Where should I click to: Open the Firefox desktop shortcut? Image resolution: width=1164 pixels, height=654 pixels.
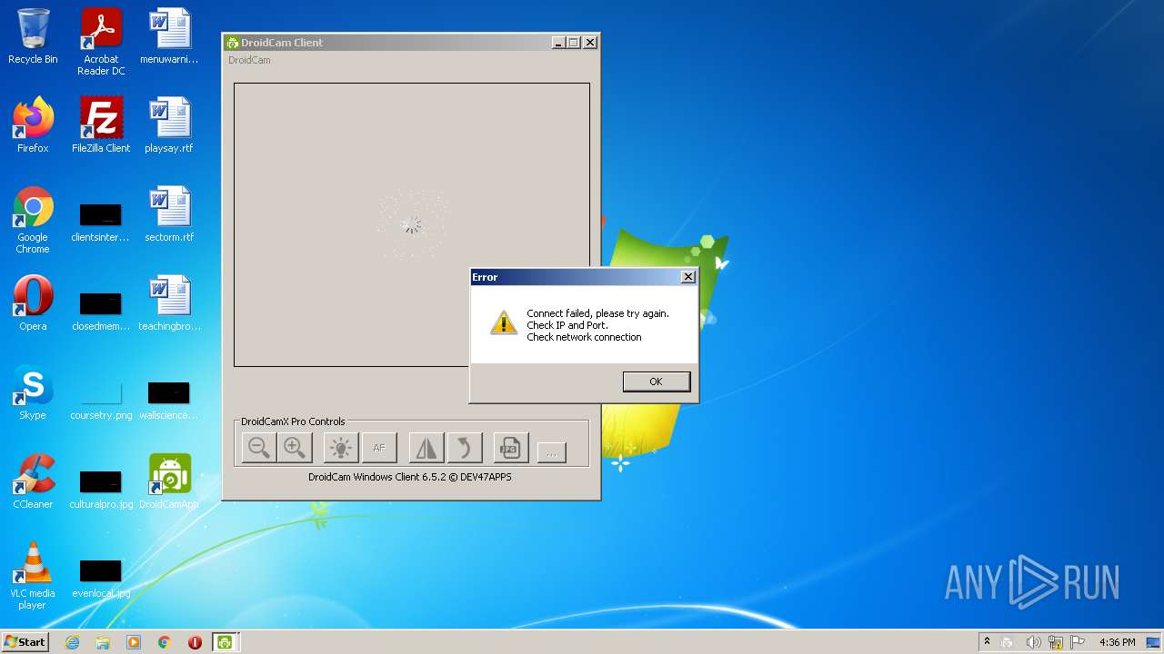click(x=33, y=125)
